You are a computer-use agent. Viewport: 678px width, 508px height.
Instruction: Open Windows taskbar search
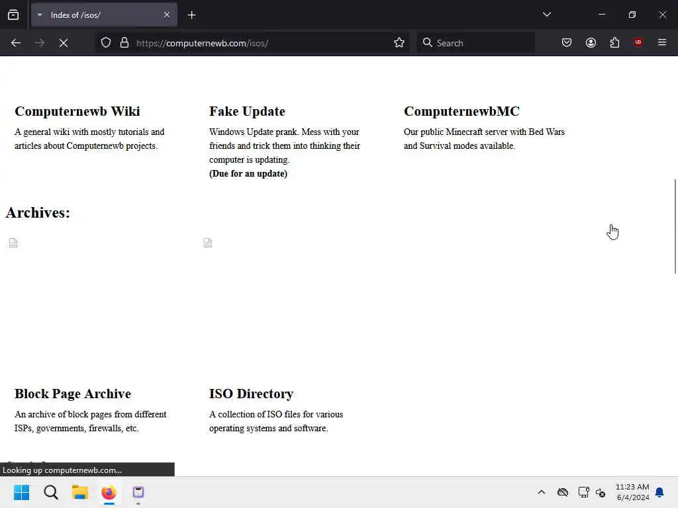(x=50, y=492)
